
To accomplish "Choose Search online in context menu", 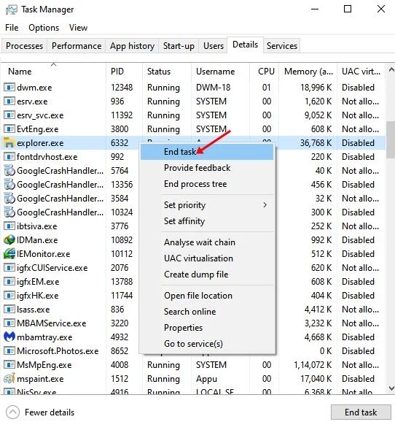I will click(207, 312).
